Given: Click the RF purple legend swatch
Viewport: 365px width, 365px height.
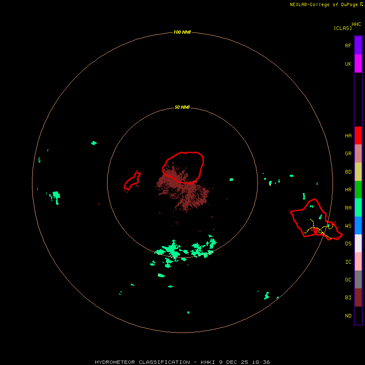Looking at the screenshot, I should click(x=358, y=45).
